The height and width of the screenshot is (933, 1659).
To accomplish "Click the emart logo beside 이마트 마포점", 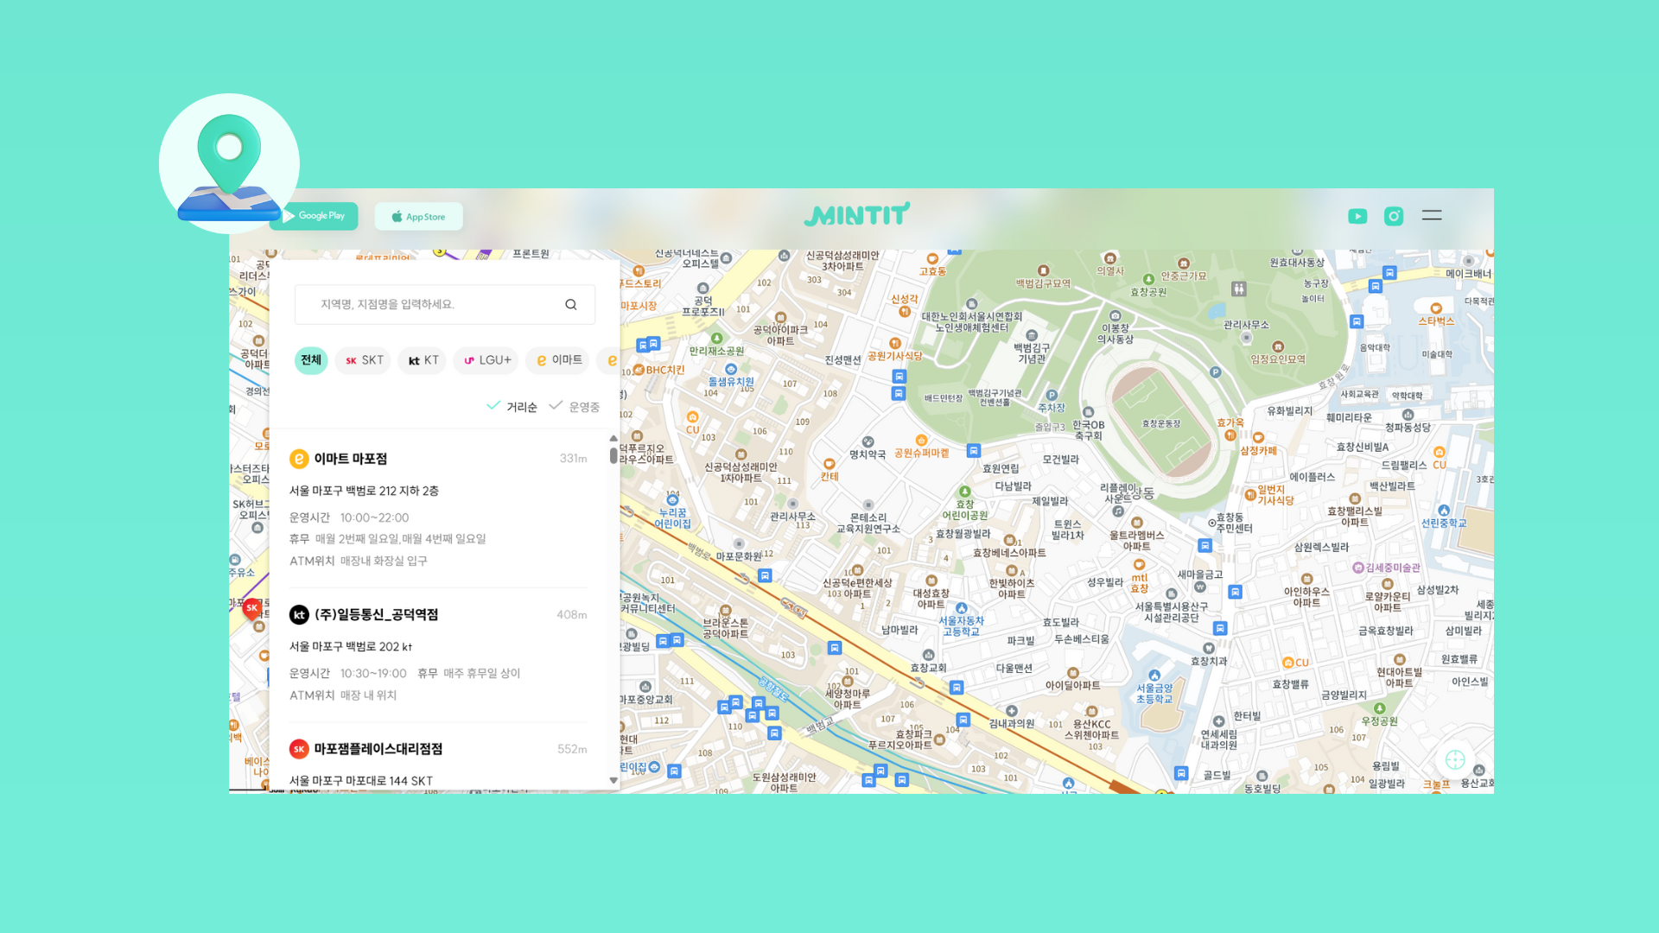I will click(x=299, y=459).
